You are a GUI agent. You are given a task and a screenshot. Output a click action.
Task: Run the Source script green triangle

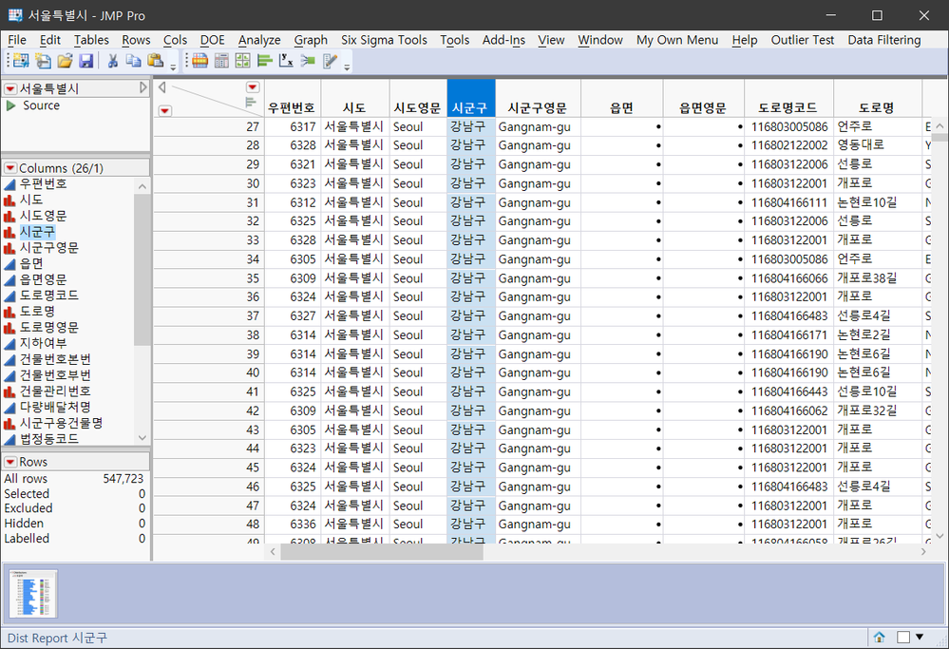click(11, 105)
